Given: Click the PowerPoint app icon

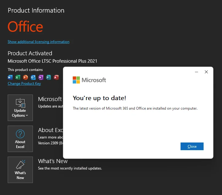Looking at the screenshot, I should (x=25, y=77).
